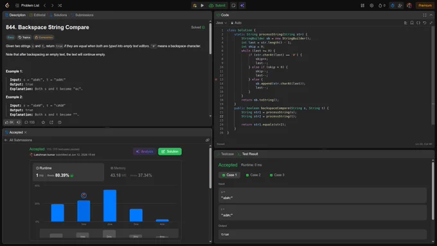
Task: Copy the submission link icon
Action: click(x=208, y=140)
